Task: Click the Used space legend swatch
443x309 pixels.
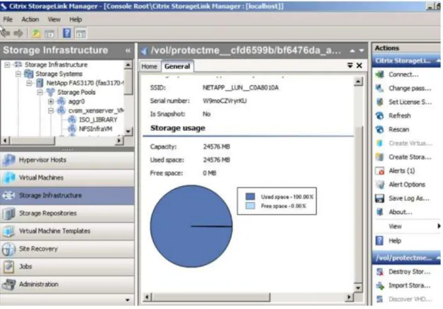Action: pos(250,197)
